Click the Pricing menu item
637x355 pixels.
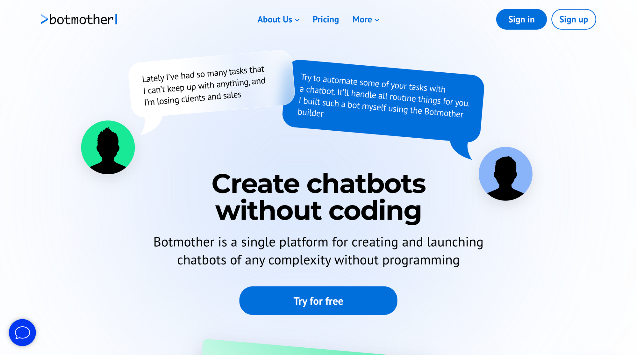(x=326, y=19)
